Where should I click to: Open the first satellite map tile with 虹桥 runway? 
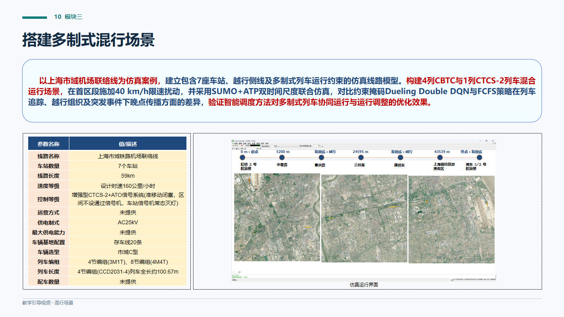277,217
